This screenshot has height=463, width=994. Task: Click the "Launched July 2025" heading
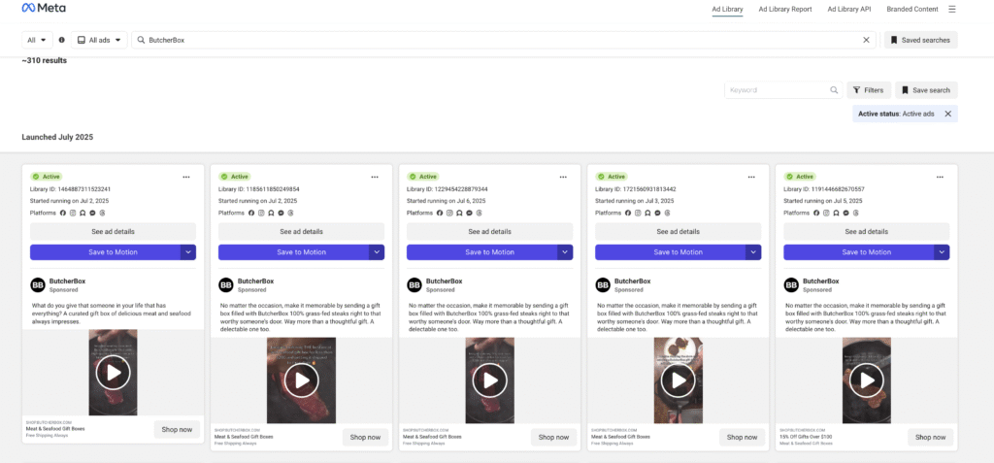tap(57, 137)
